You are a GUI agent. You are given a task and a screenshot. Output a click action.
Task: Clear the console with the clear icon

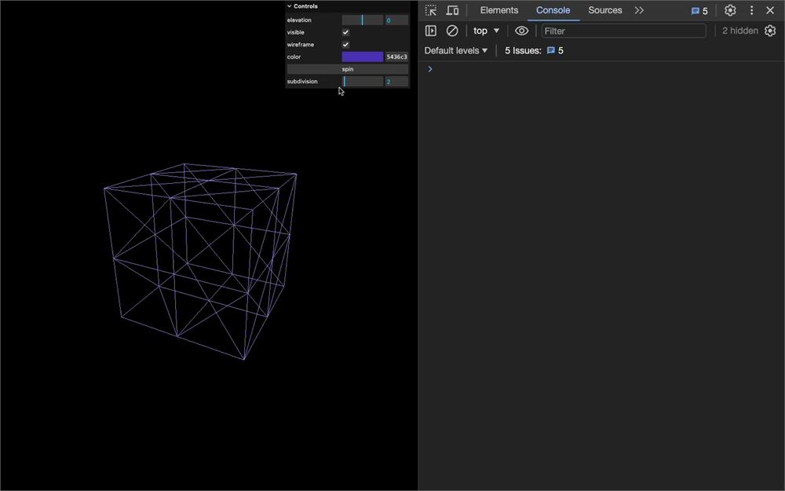tap(451, 31)
